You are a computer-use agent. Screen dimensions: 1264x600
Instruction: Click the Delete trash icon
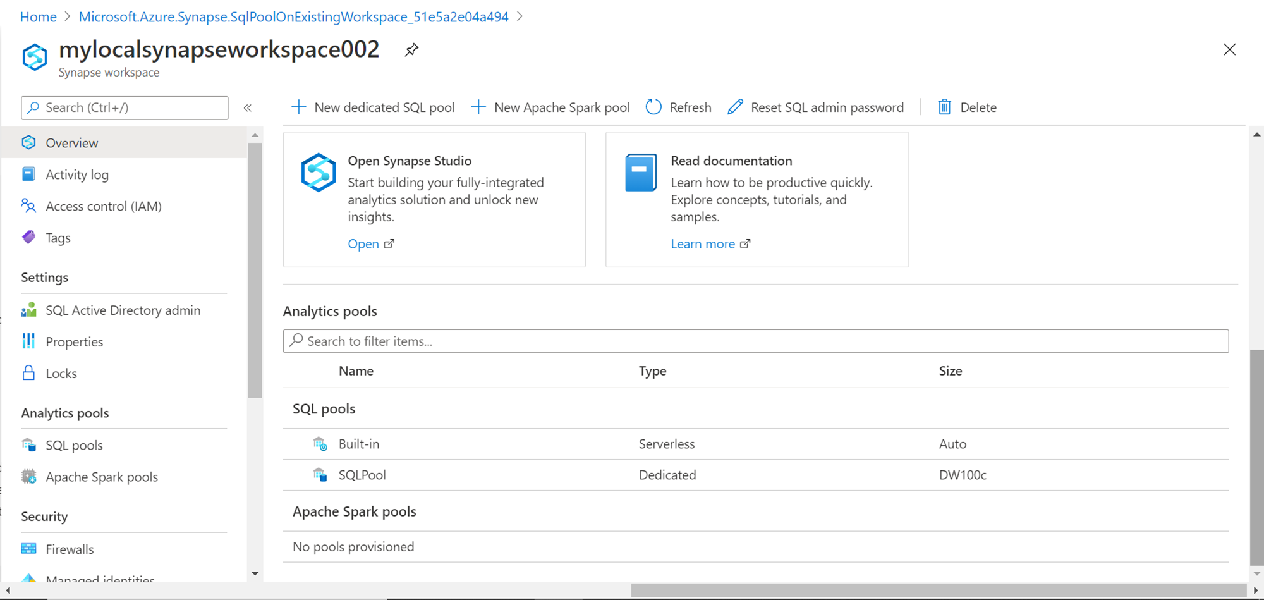tap(944, 107)
